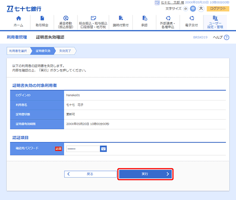
Task: Click user name value 七十七 花子
Action: click(75, 105)
